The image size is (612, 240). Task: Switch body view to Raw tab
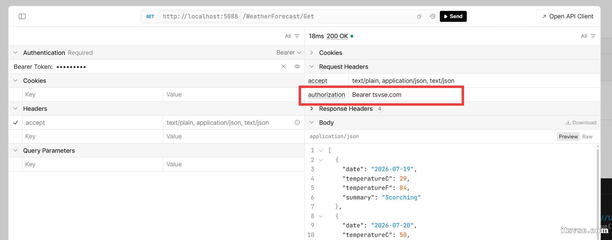coord(587,136)
